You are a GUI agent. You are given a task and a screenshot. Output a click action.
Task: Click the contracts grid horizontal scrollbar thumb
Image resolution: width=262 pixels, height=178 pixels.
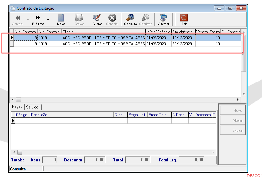[x=18, y=100]
